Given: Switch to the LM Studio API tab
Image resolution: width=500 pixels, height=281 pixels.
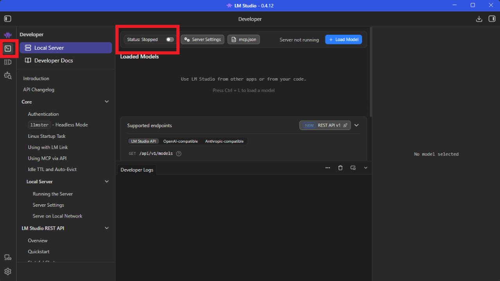Looking at the screenshot, I should (x=143, y=141).
